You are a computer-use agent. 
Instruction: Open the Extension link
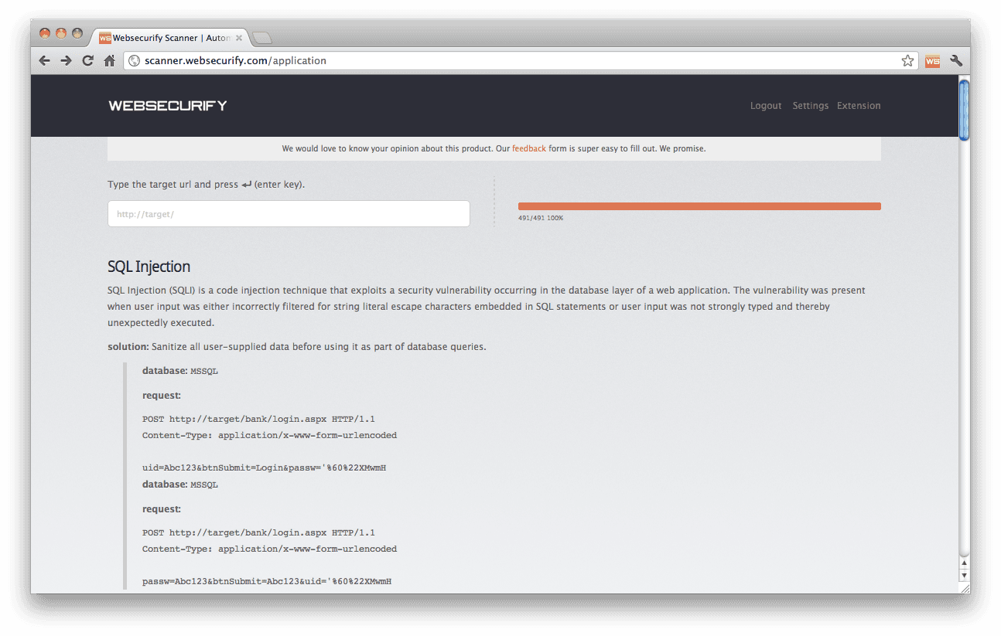tap(859, 106)
